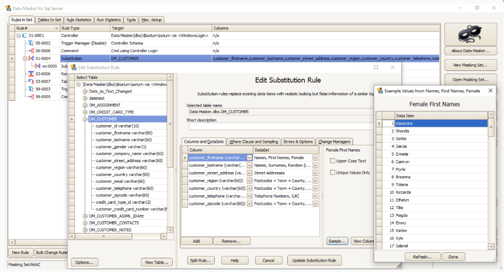The width and height of the screenshot is (504, 272).
Task: Click the Sample... button
Action: click(x=337, y=241)
